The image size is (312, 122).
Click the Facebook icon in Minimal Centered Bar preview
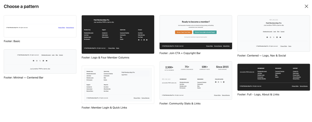coord(34,61)
